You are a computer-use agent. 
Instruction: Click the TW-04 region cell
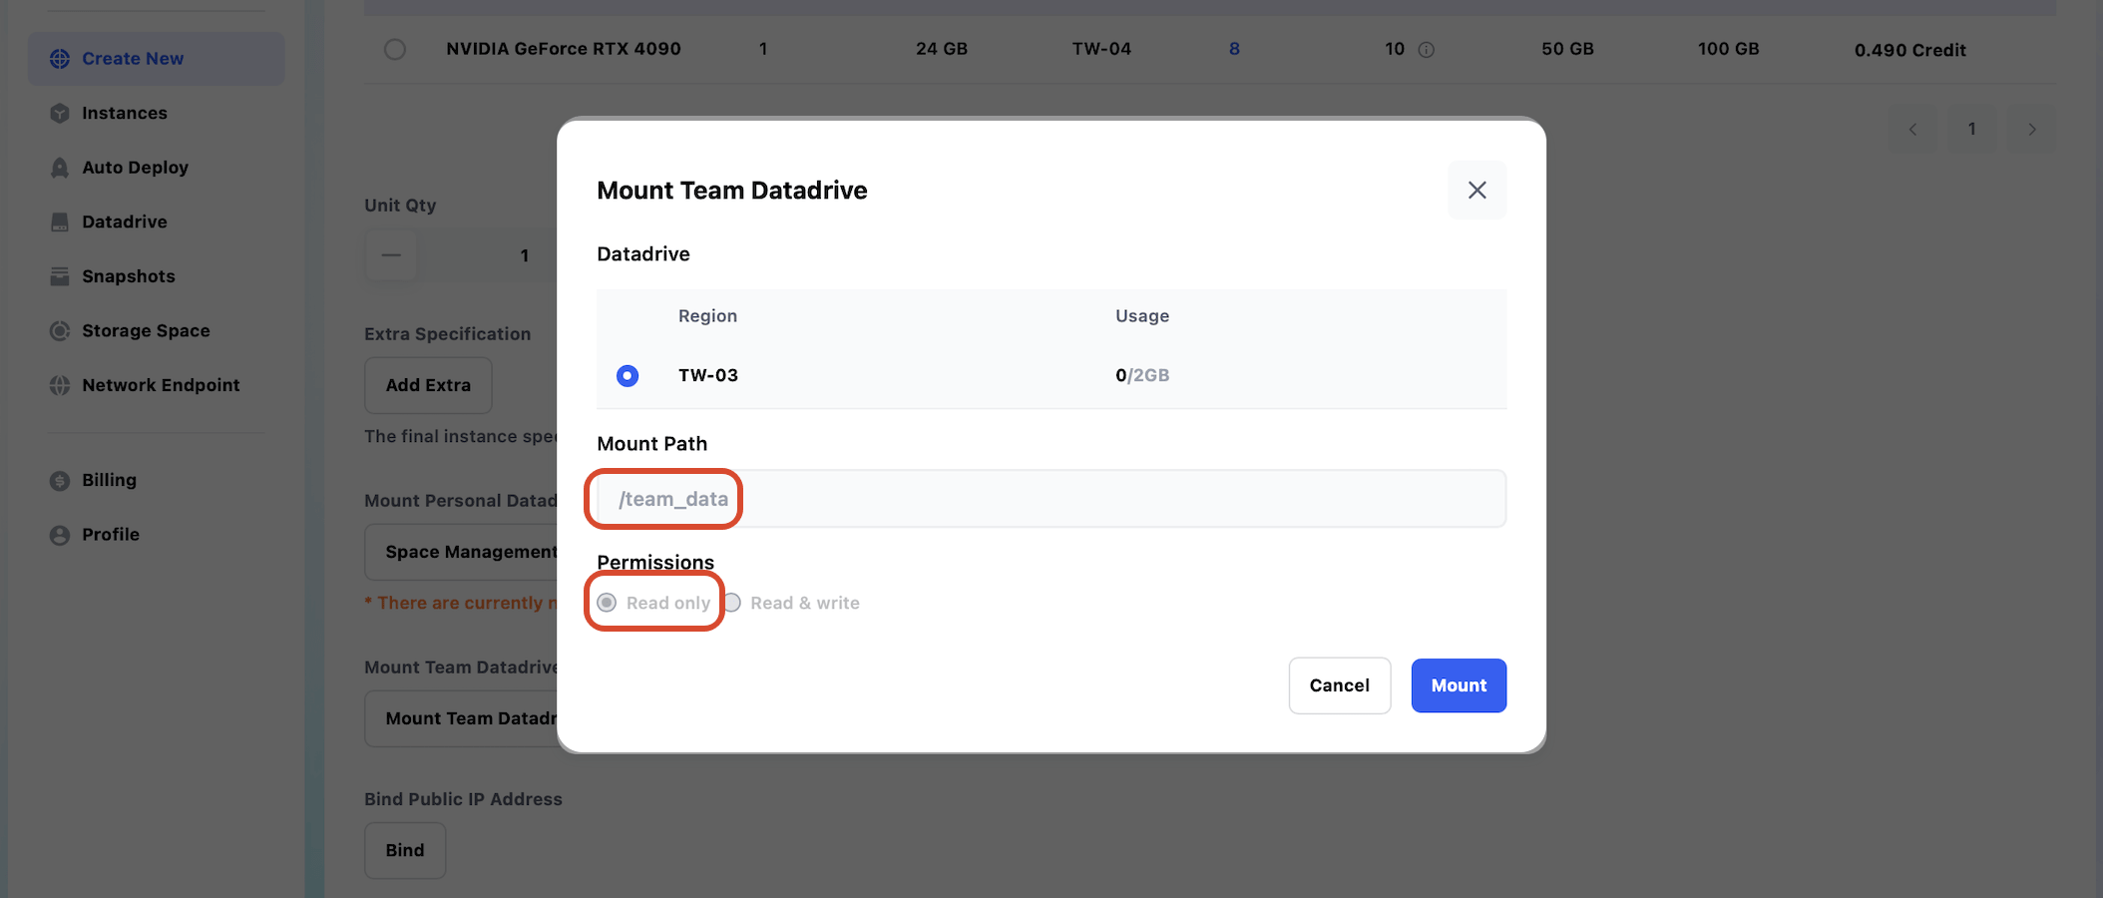(x=1101, y=49)
